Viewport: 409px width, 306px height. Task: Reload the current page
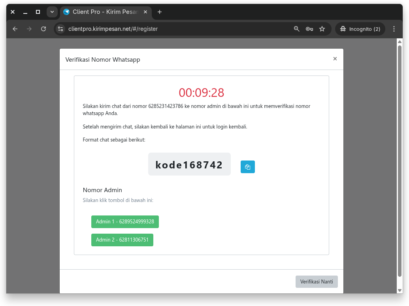click(43, 29)
